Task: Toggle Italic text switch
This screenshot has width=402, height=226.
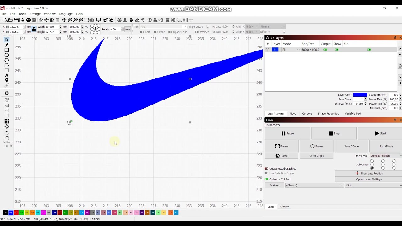Action: pos(156,32)
